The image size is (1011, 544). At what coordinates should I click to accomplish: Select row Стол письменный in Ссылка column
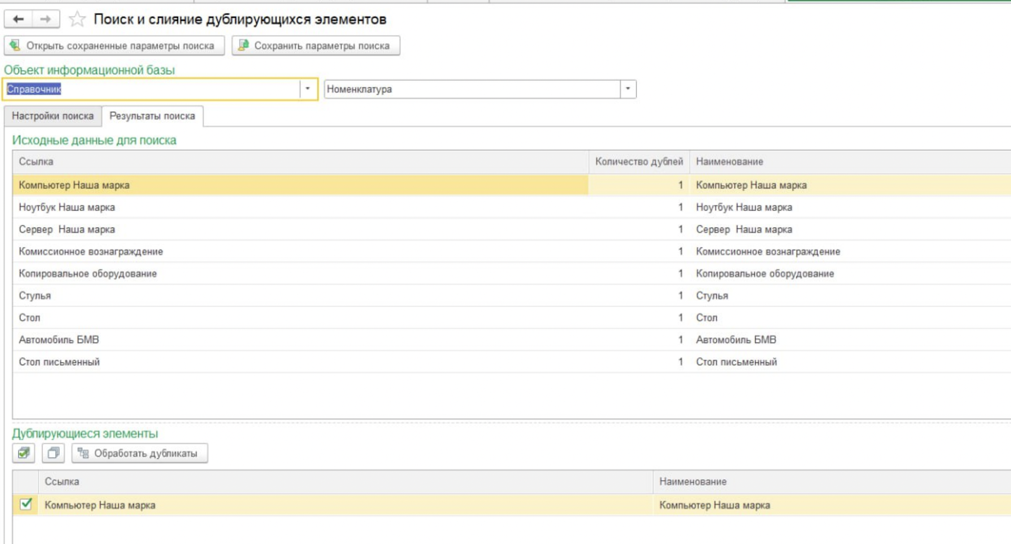(x=300, y=362)
